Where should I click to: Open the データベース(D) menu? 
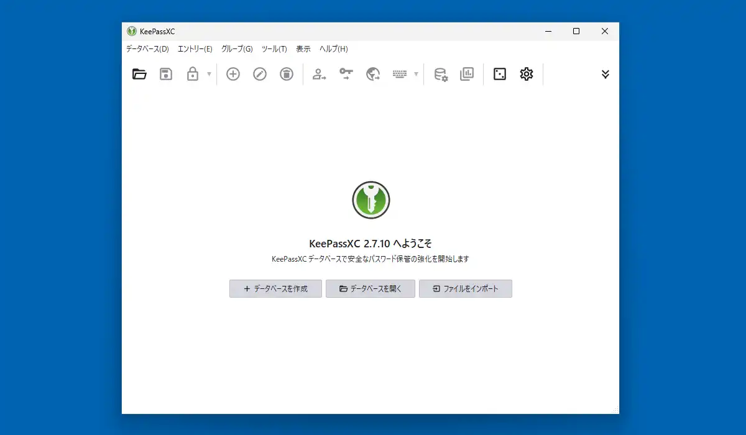(x=147, y=49)
